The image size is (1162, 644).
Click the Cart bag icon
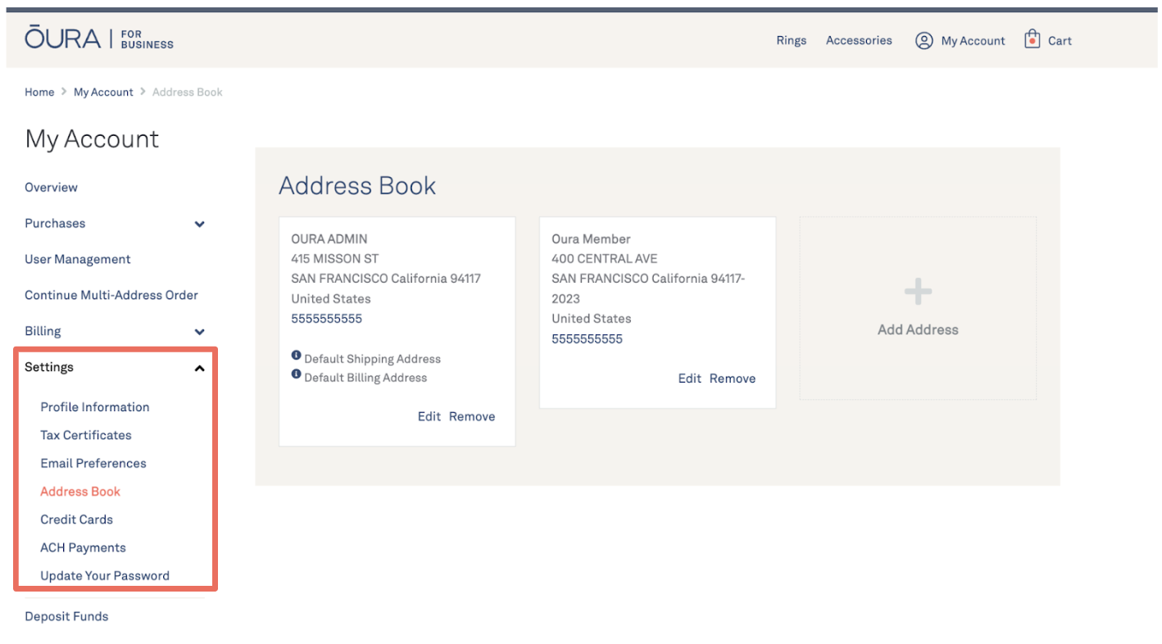pyautogui.click(x=1032, y=39)
